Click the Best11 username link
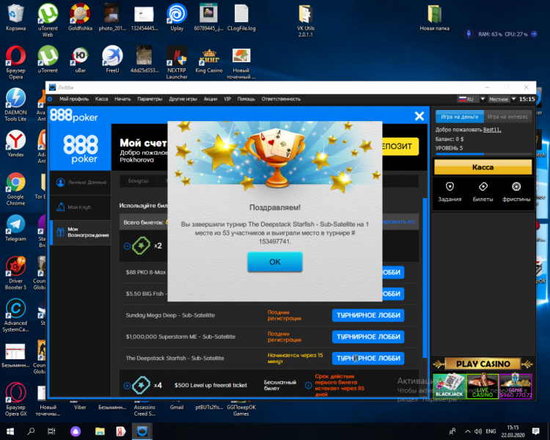The image size is (550, 440). tap(492, 129)
